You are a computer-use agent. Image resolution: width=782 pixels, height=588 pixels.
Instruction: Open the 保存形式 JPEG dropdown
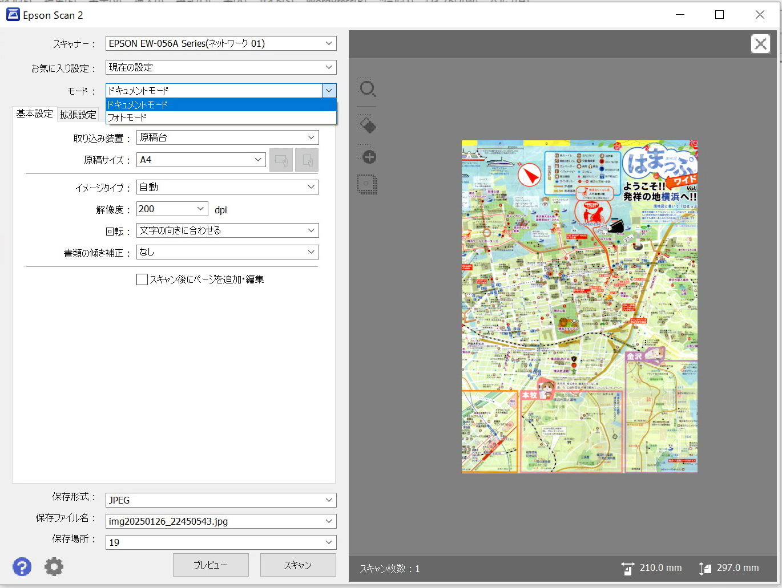tap(221, 500)
